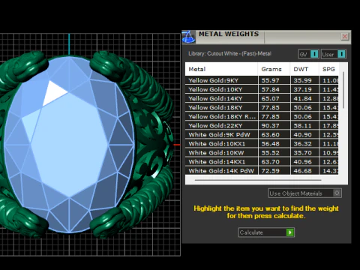
Task: Select the White Gold:10KW row
Action: tap(262, 153)
